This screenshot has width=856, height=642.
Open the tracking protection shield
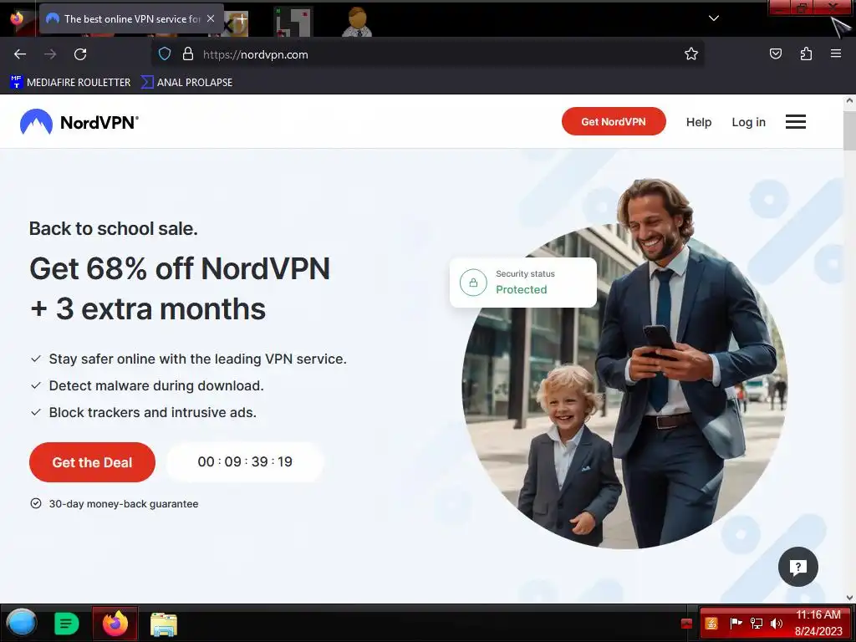[x=165, y=54]
